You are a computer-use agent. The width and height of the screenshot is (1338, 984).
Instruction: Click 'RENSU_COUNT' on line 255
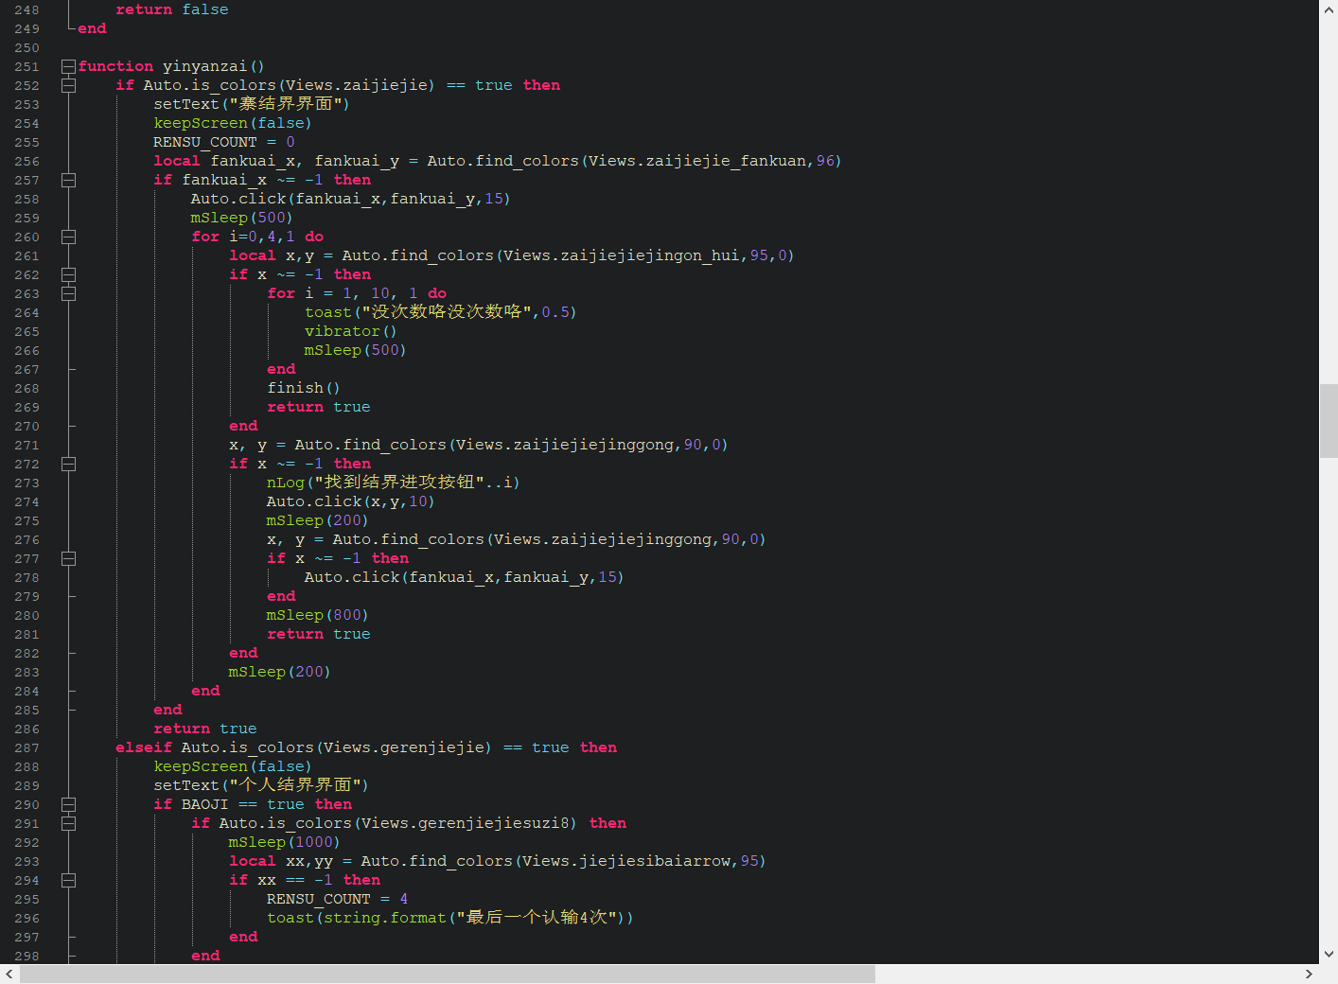point(205,142)
